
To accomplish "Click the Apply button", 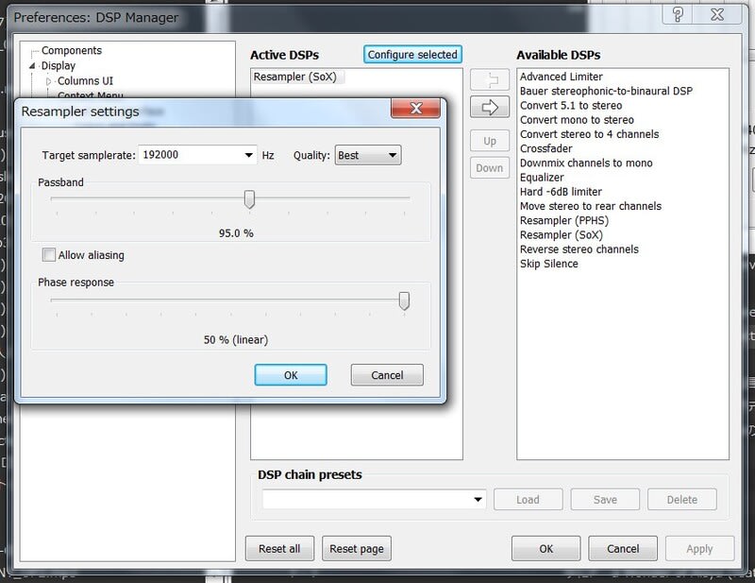I will [x=699, y=548].
